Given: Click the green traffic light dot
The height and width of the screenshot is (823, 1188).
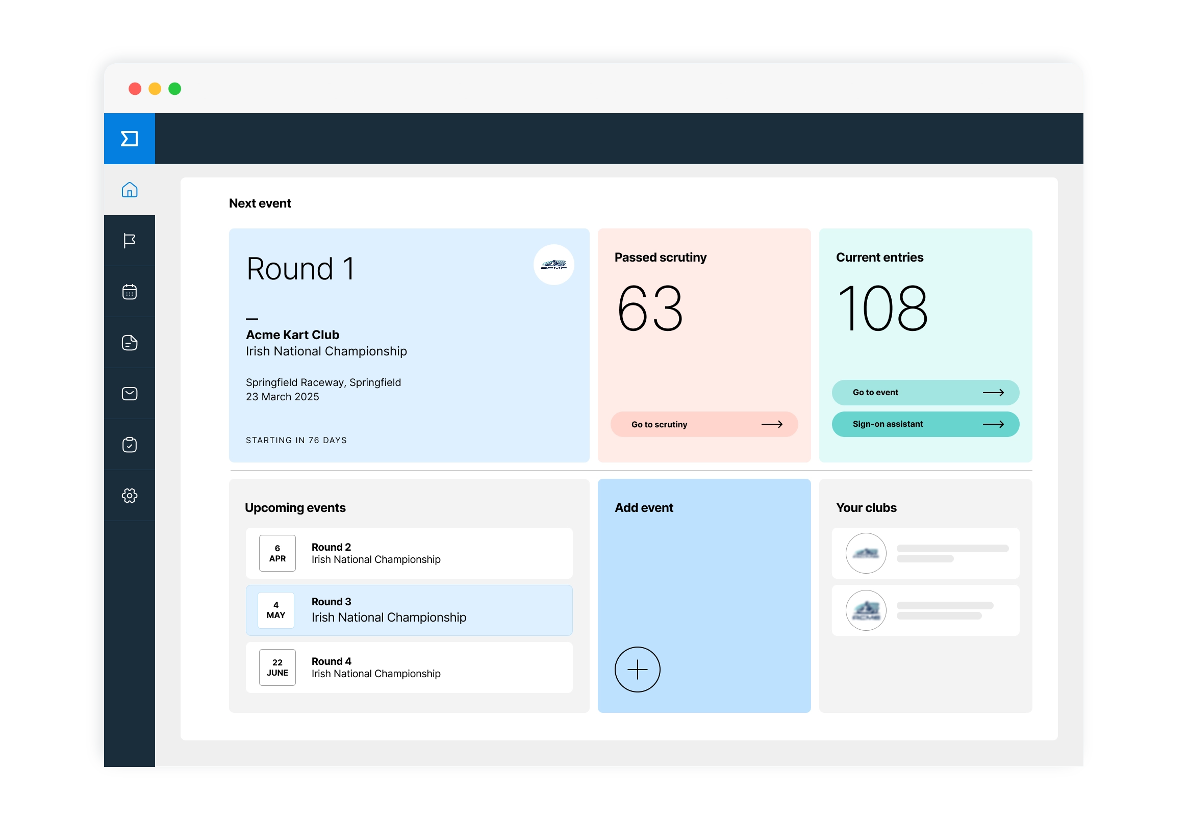Looking at the screenshot, I should click(175, 88).
